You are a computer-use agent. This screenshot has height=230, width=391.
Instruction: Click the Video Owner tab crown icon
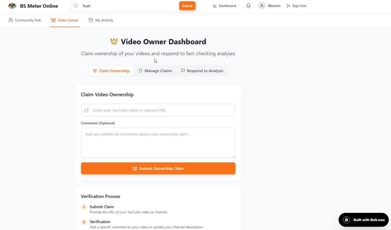pyautogui.click(x=53, y=20)
